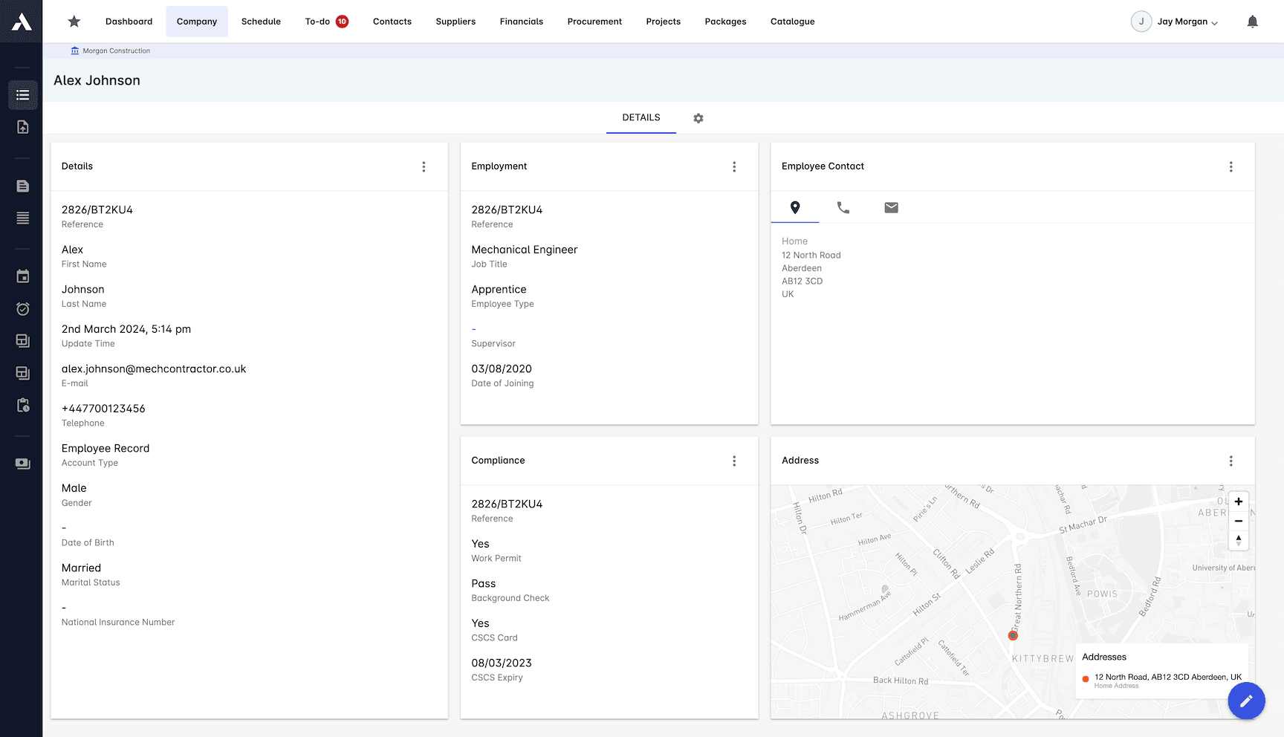Screen dimensions: 1284x737
Task: Open the location tab in Employee Contact
Action: (794, 208)
